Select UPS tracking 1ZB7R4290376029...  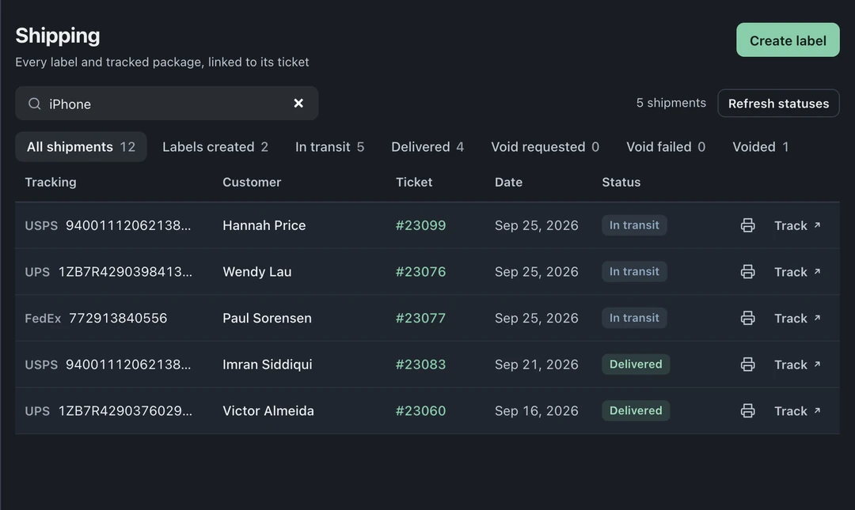125,411
